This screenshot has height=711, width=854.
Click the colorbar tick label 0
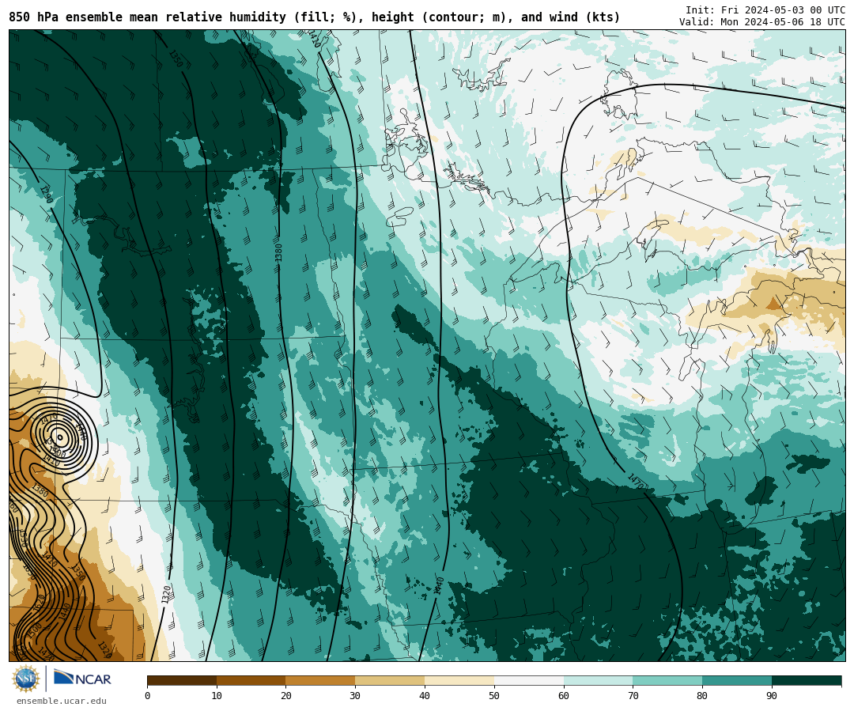click(148, 696)
